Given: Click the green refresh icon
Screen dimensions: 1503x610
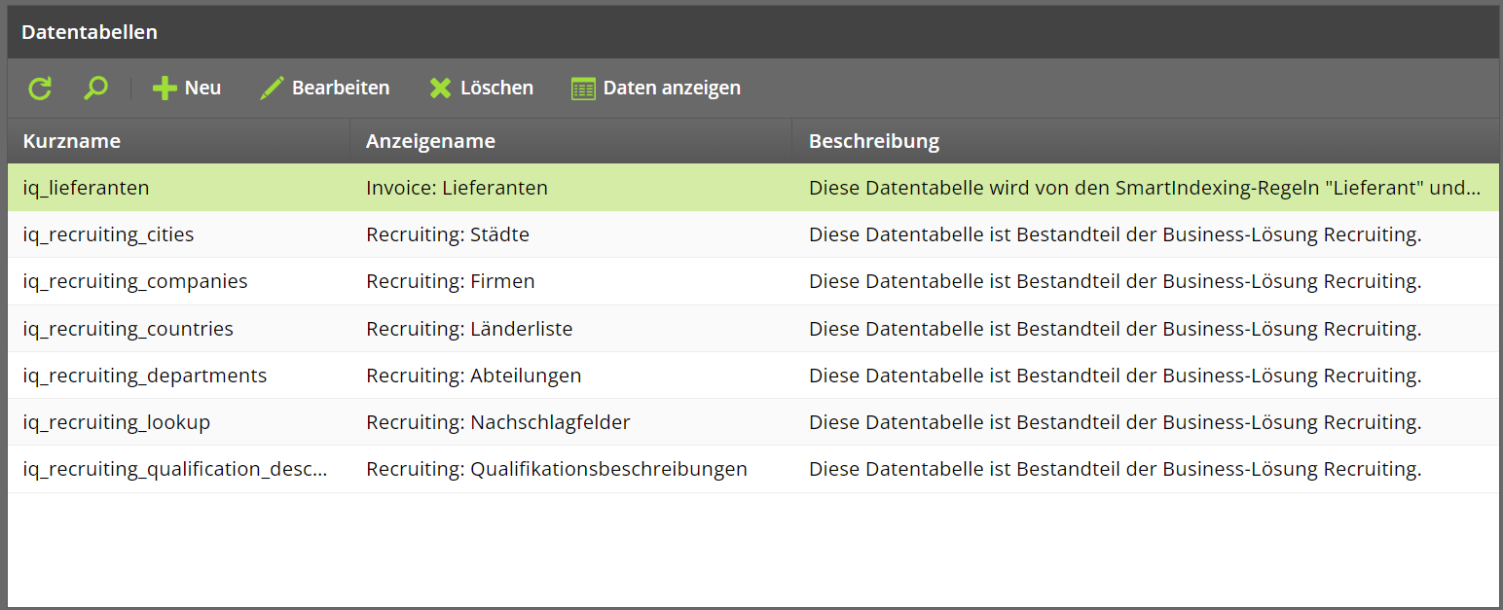Looking at the screenshot, I should coord(40,89).
